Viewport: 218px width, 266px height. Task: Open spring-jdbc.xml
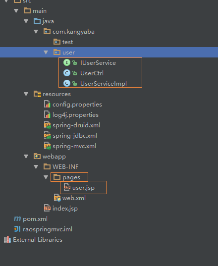click(75, 136)
